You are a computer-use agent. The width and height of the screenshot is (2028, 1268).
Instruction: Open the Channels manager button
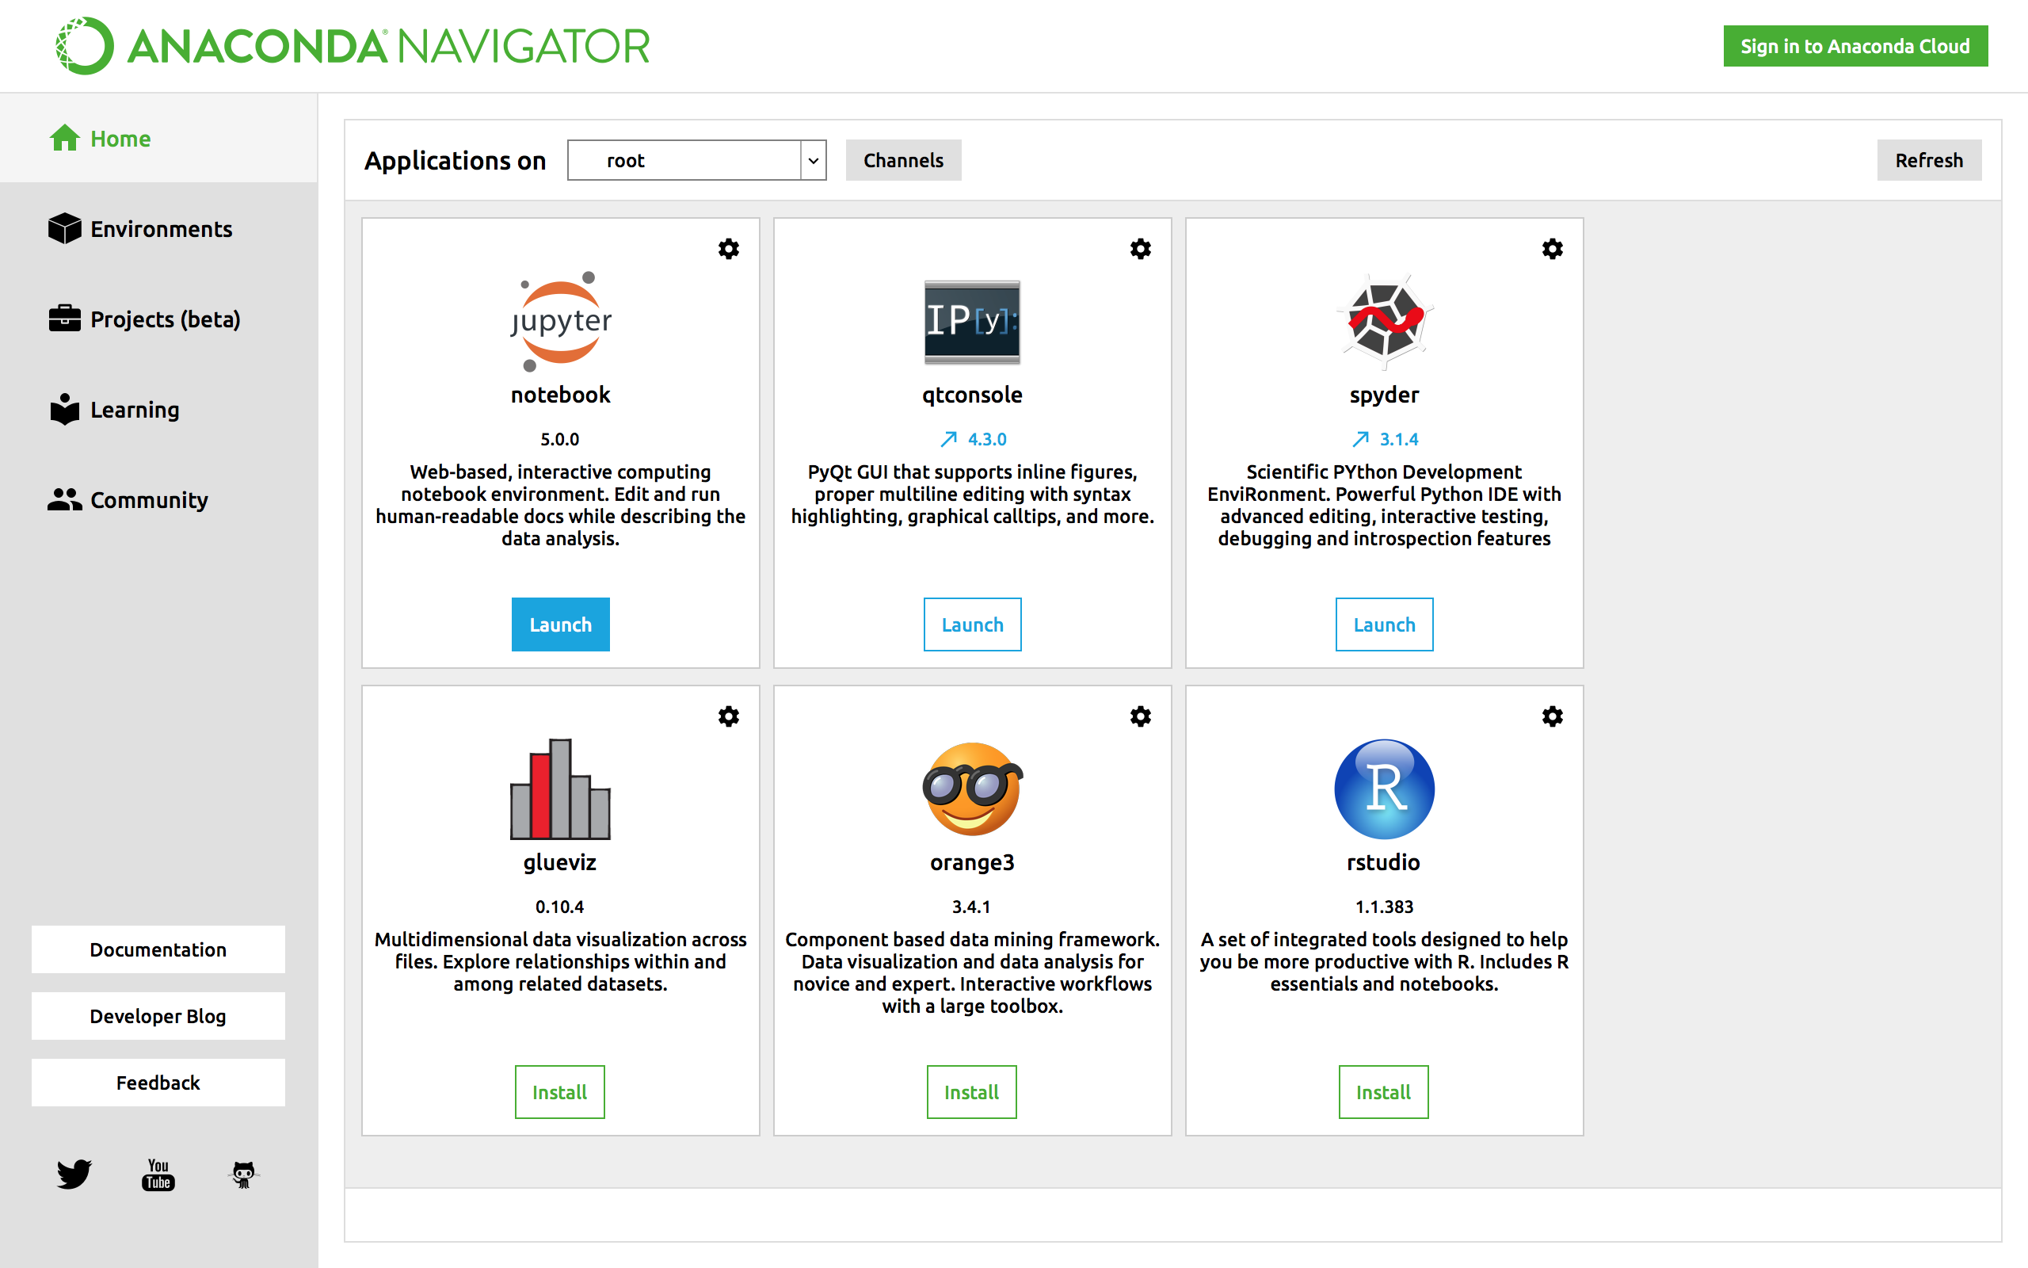tap(902, 160)
